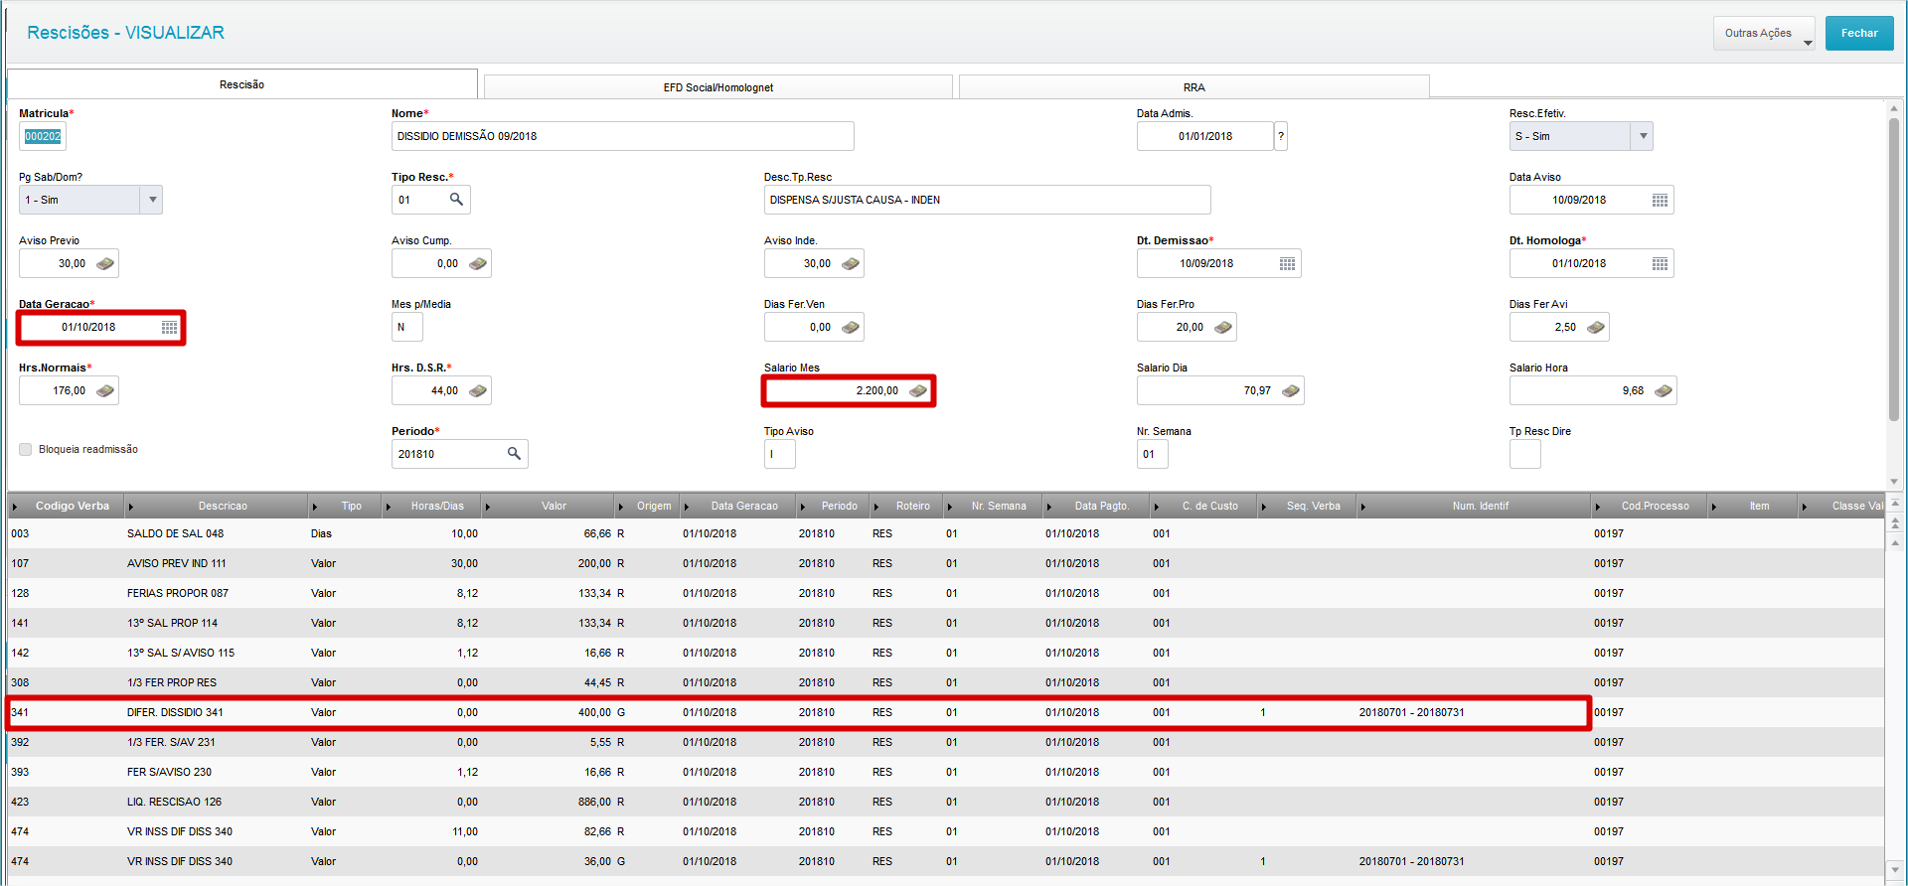Select the 1/3 FER. S/AV 231 row
Viewport: 1908px width, 886px height.
point(946,742)
